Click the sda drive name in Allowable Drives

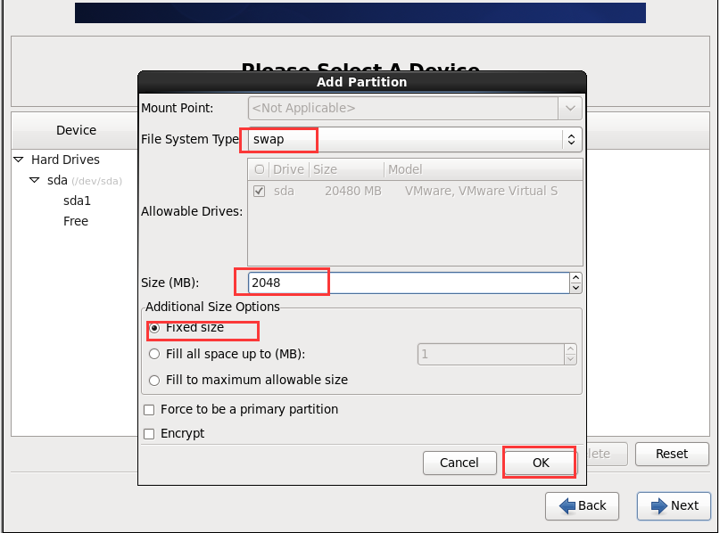pos(284,191)
